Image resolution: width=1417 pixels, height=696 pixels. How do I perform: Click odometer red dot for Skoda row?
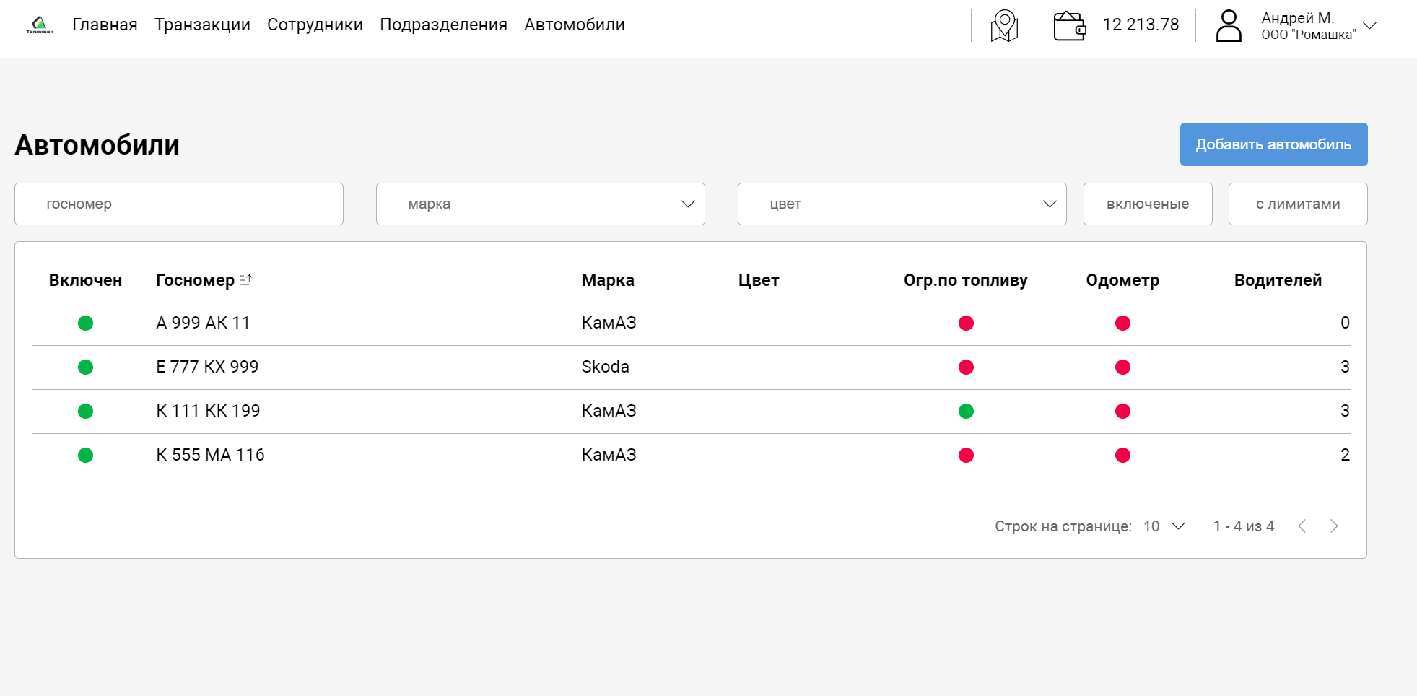[1122, 367]
